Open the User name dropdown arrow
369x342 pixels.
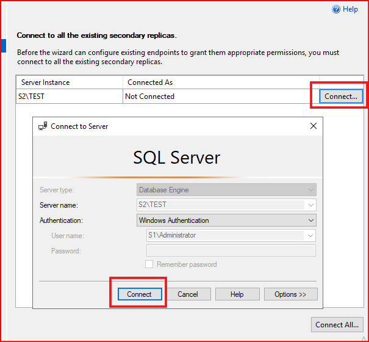click(310, 235)
